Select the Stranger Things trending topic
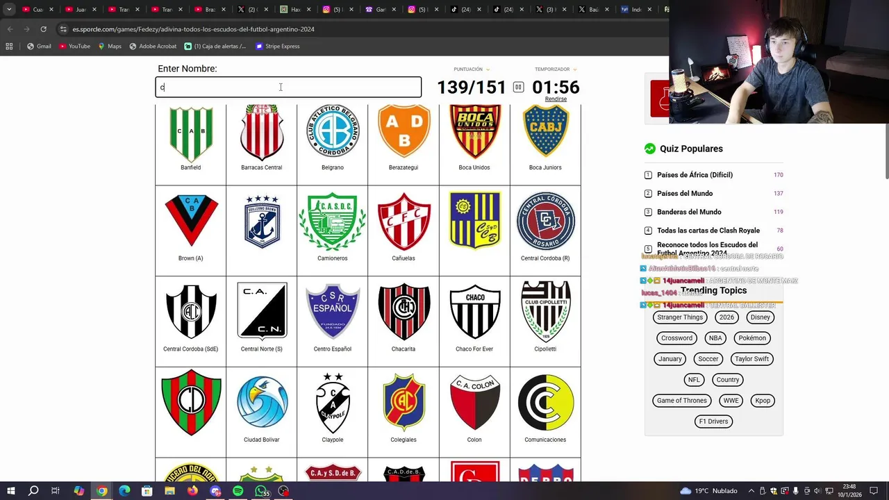The image size is (889, 500). (x=680, y=317)
